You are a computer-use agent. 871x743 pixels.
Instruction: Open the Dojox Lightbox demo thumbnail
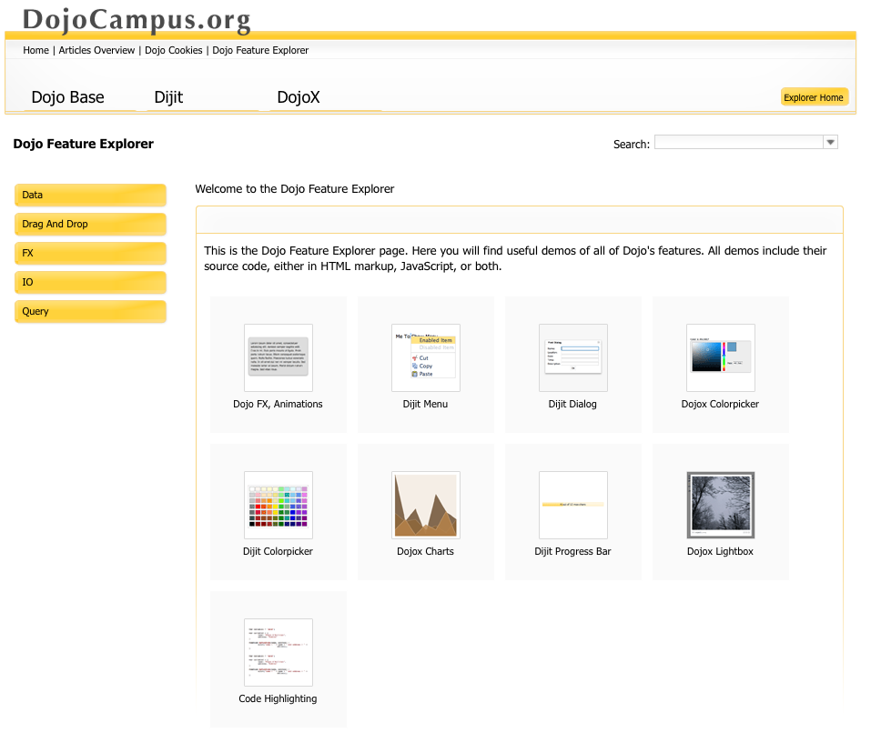pos(721,505)
